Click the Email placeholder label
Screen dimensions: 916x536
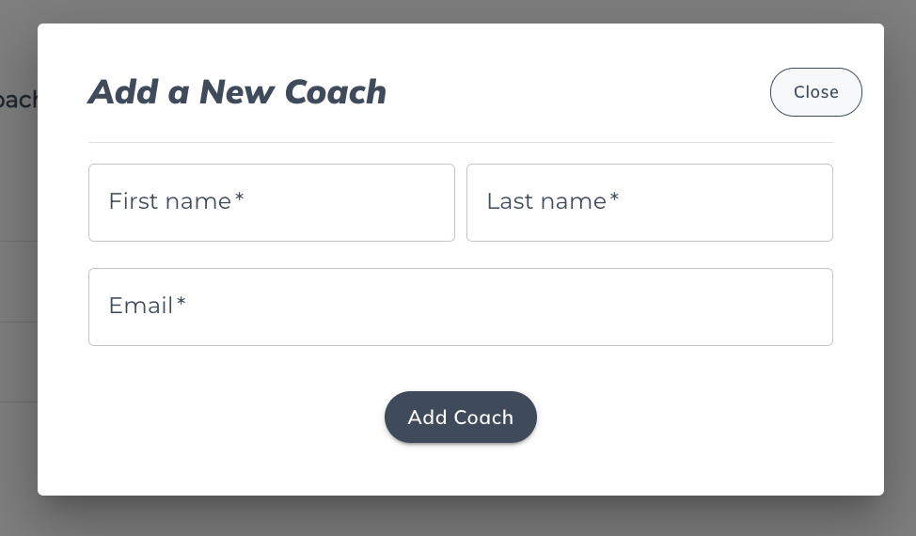(141, 306)
